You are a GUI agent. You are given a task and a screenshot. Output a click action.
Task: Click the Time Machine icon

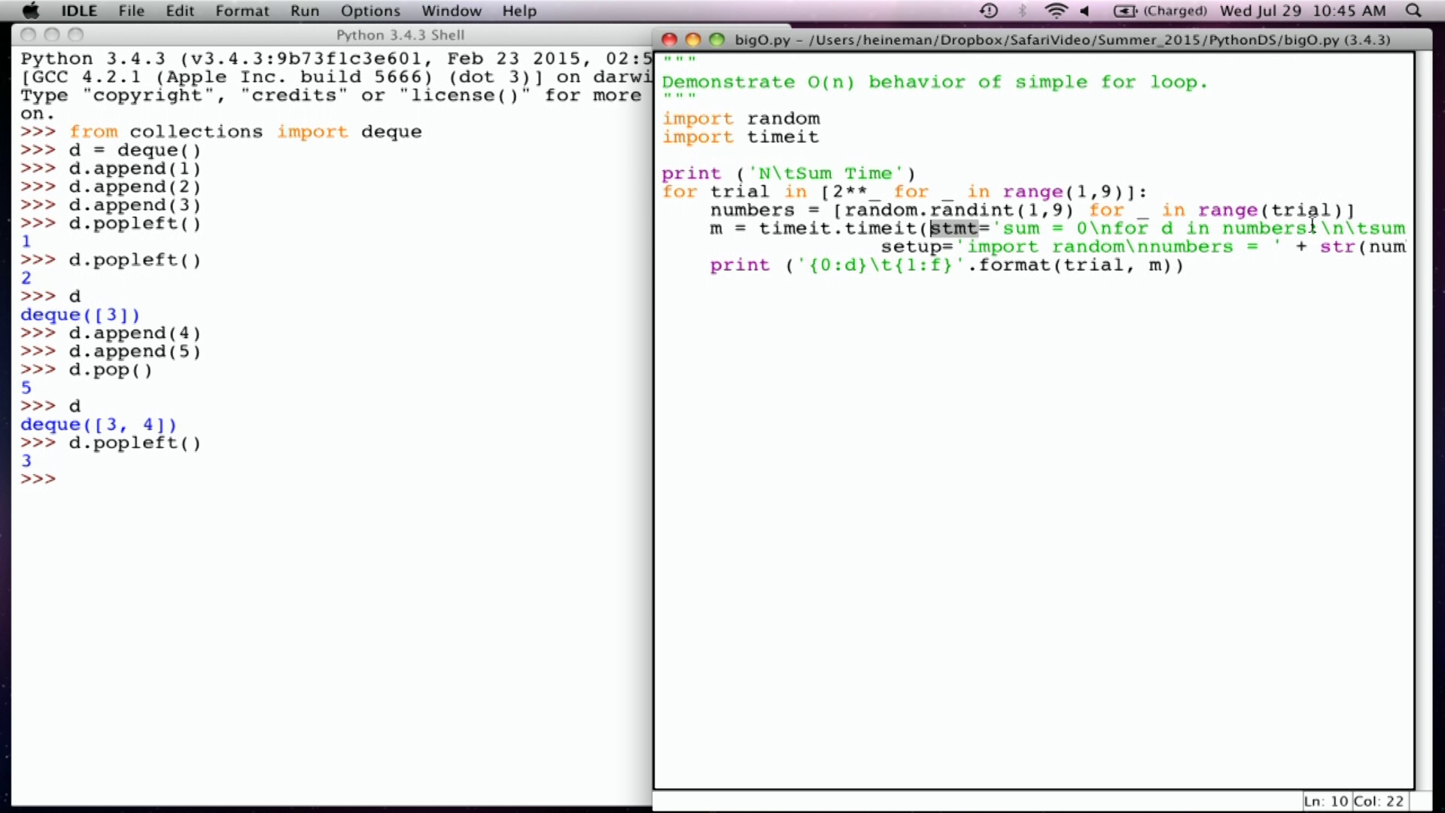[988, 11]
